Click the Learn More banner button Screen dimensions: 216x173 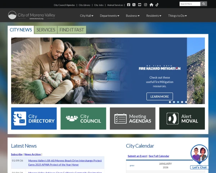[159, 97]
